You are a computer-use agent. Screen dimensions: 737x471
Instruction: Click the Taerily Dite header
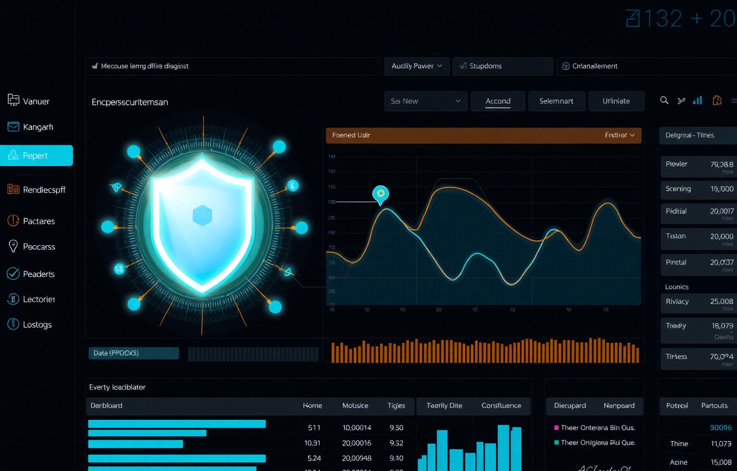pyautogui.click(x=444, y=406)
